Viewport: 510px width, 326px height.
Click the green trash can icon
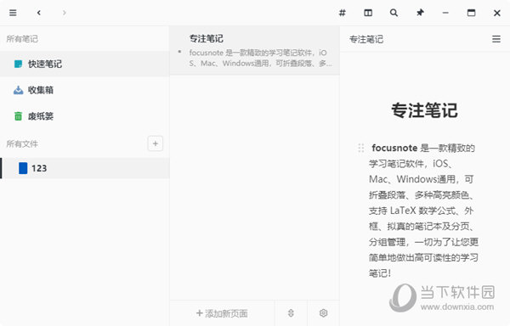(x=18, y=116)
